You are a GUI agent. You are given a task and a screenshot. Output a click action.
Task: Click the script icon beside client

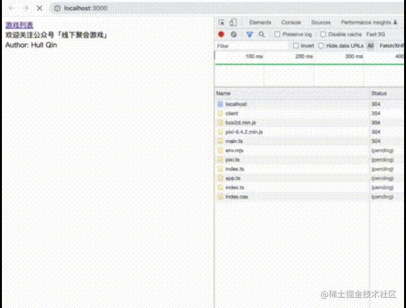[220, 114]
